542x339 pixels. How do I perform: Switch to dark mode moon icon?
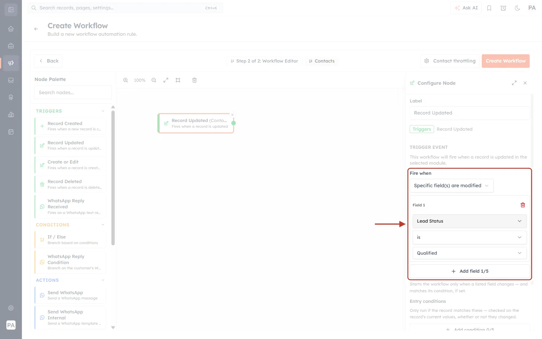coord(518,8)
